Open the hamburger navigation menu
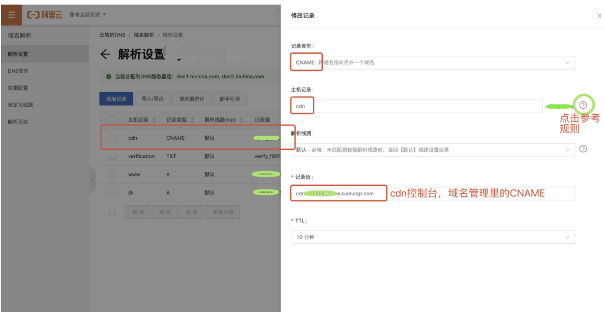This screenshot has height=312, width=605. pyautogui.click(x=11, y=15)
